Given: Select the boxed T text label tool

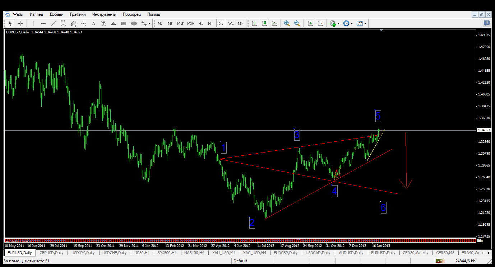Looking at the screenshot, I should (103, 23).
